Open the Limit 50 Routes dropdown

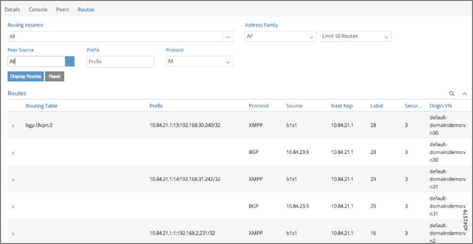pyautogui.click(x=386, y=37)
